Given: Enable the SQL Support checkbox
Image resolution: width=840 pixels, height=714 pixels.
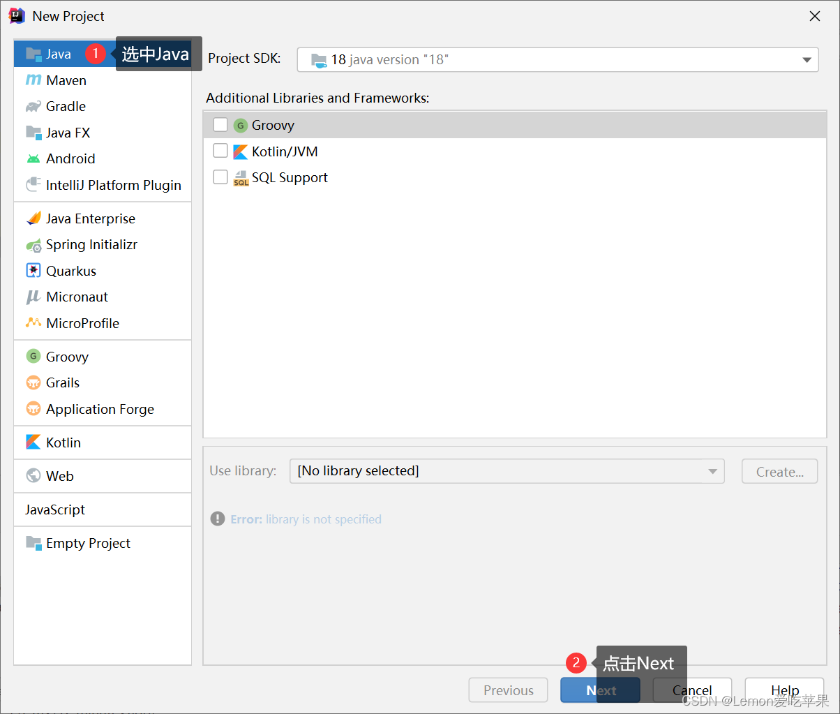Looking at the screenshot, I should coord(220,177).
